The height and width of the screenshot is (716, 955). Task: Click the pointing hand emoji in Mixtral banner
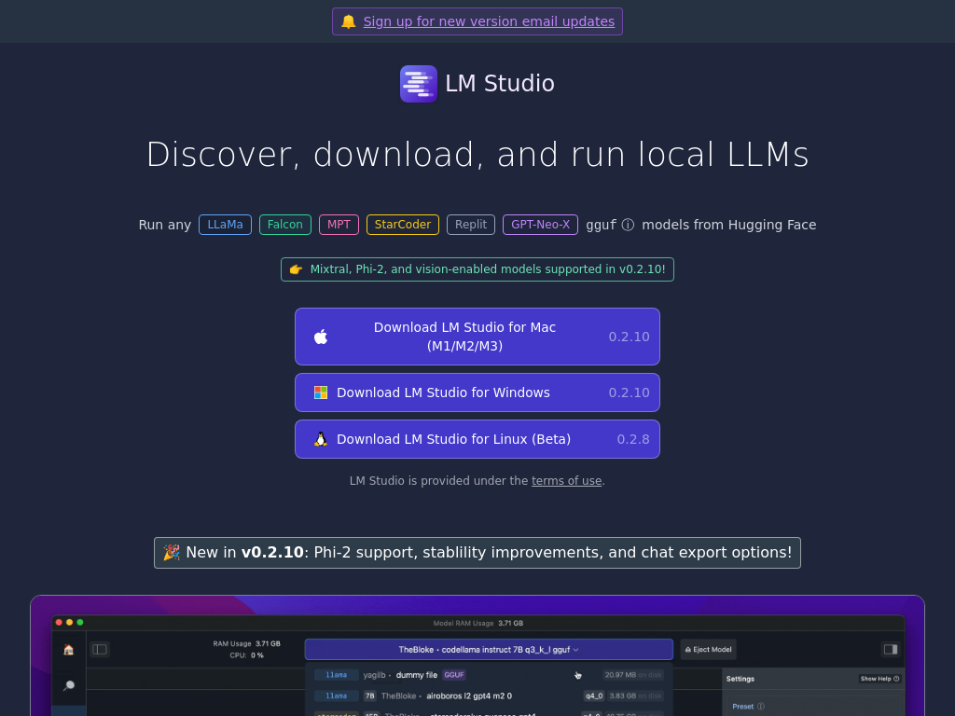[x=296, y=269]
